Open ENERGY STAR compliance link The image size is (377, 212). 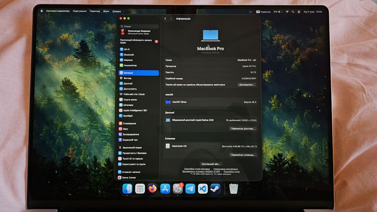201,172
